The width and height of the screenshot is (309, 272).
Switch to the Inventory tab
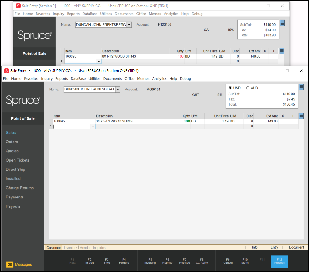(x=70, y=247)
